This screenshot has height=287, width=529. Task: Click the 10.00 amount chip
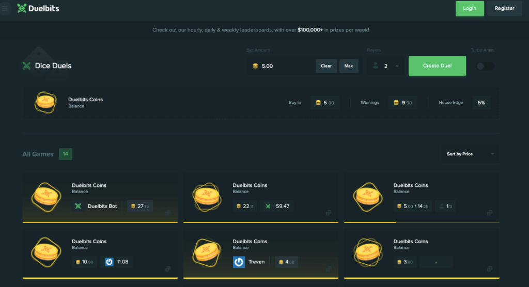tap(84, 262)
